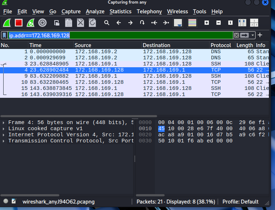Sort by the Source column header
275x210 pixels.
coord(107,45)
